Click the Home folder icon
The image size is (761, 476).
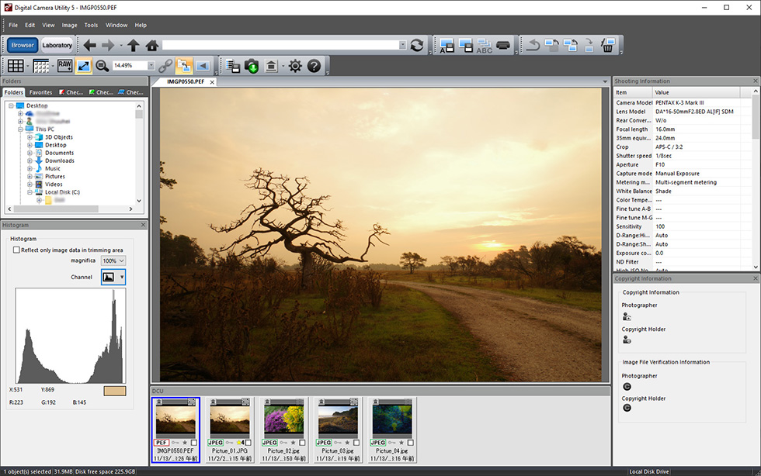[x=152, y=45]
